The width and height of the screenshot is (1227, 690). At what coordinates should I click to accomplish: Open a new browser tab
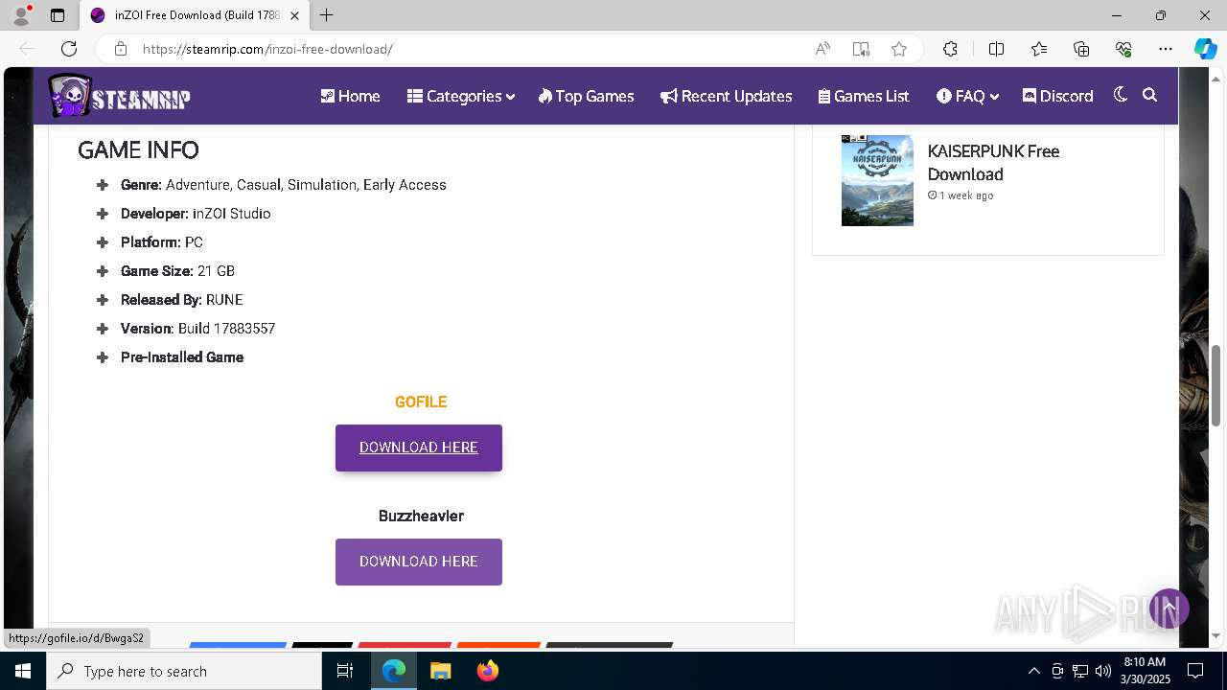click(326, 15)
